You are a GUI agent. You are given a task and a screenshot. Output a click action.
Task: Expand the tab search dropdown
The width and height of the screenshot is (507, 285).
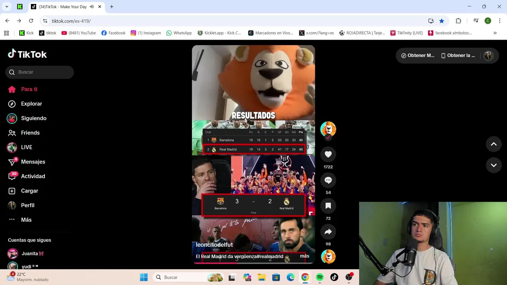point(7,7)
